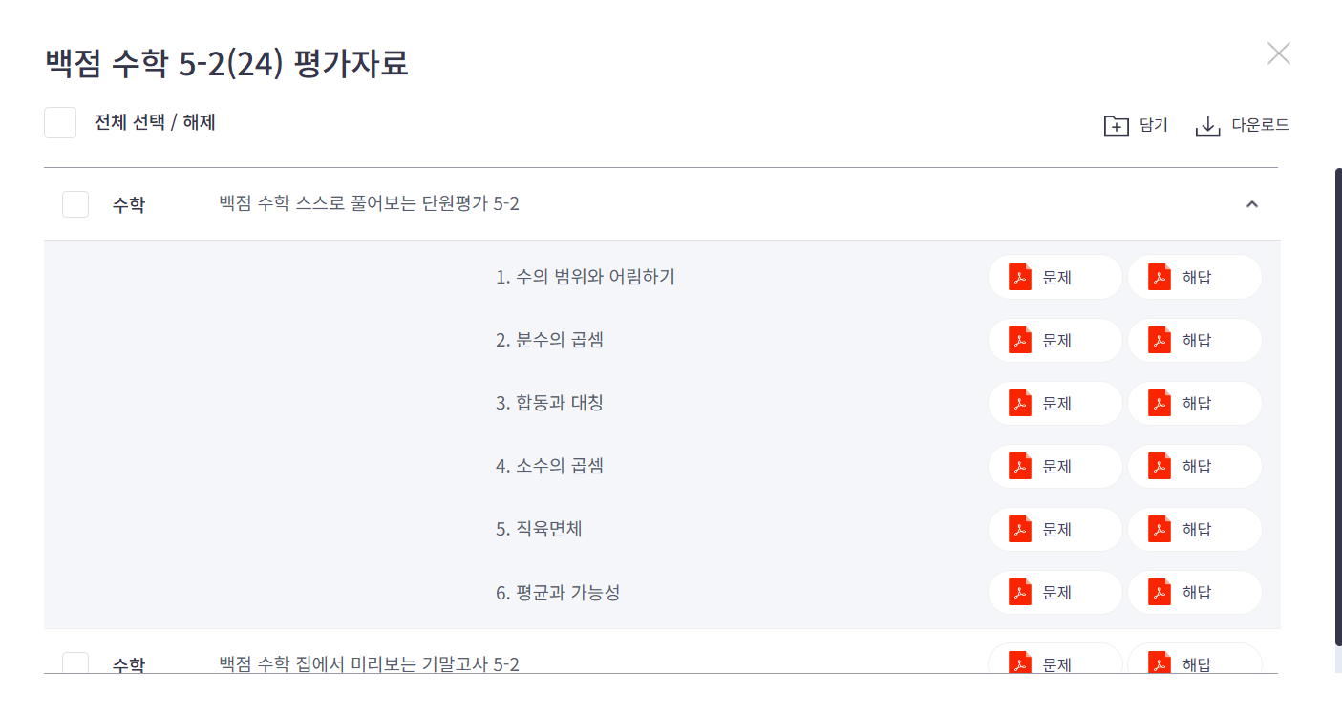Click the download arrow icon beside 다운로드

1209,125
